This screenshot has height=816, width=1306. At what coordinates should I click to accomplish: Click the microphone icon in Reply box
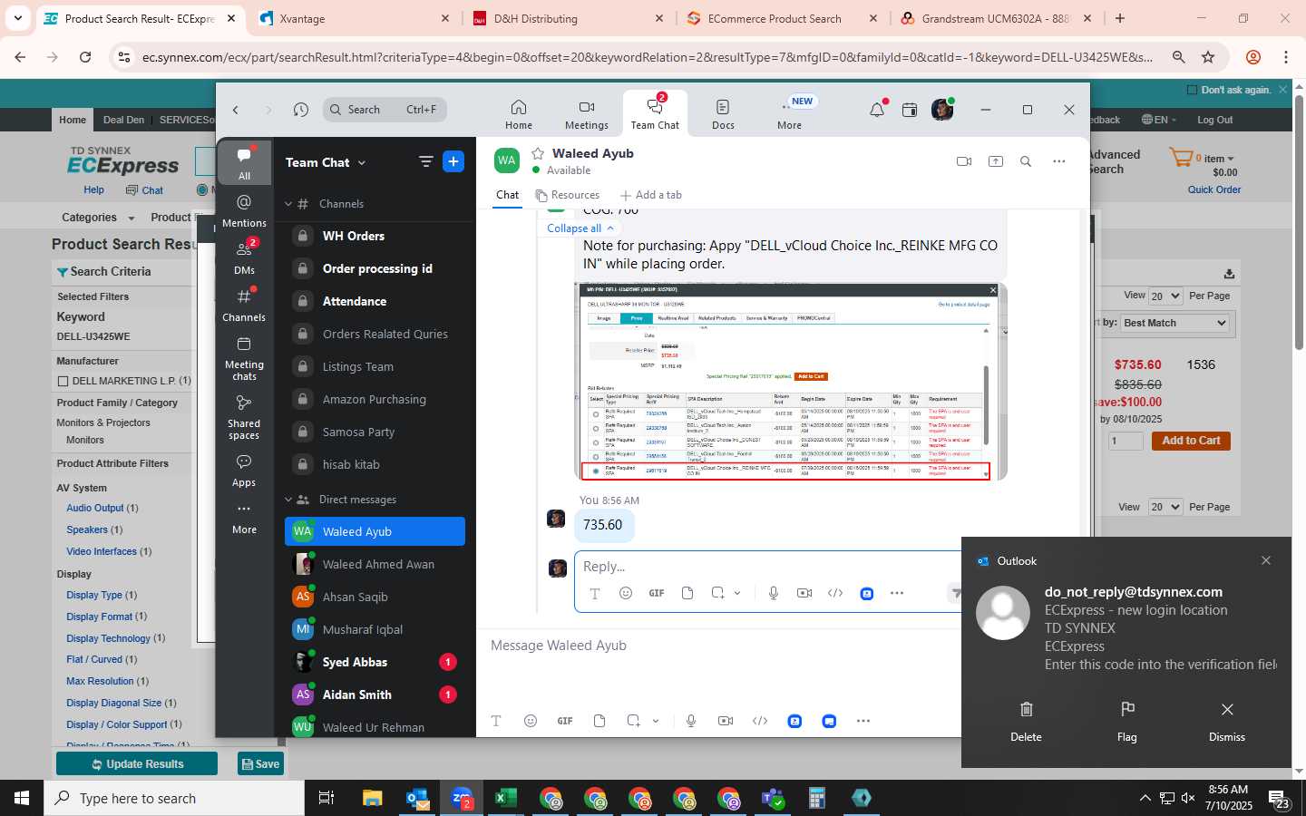pyautogui.click(x=774, y=593)
